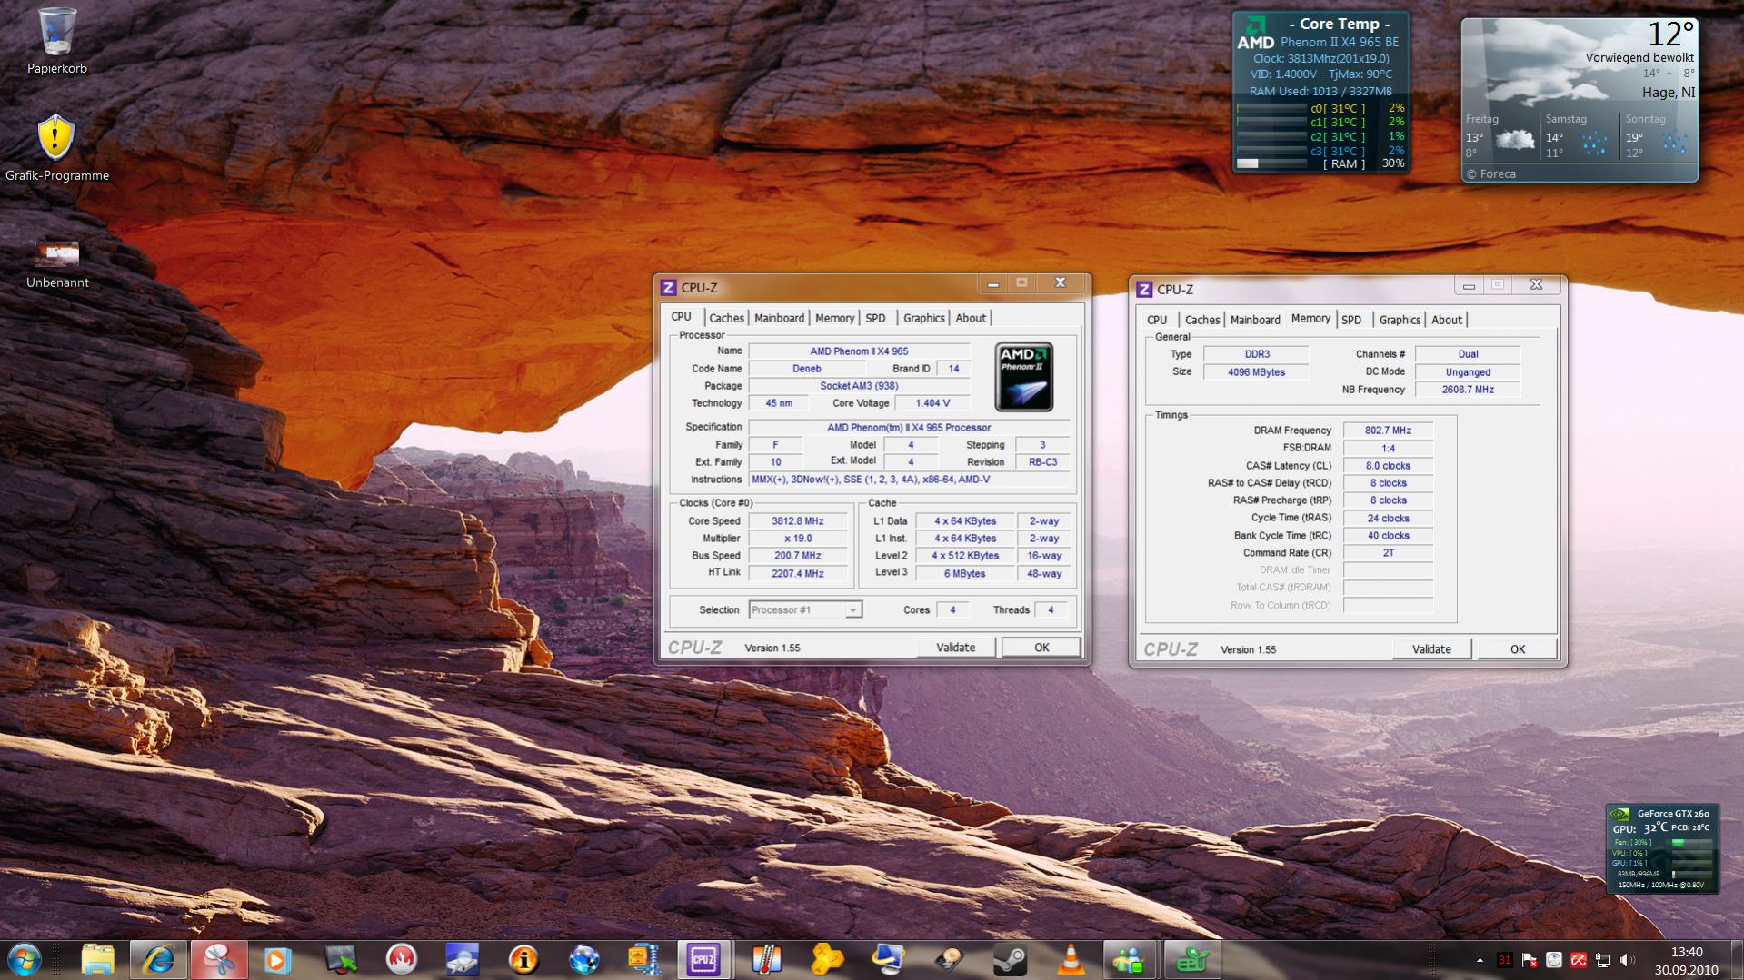1744x980 pixels.
Task: Click the volume speaker tray icon
Action: tap(1627, 960)
